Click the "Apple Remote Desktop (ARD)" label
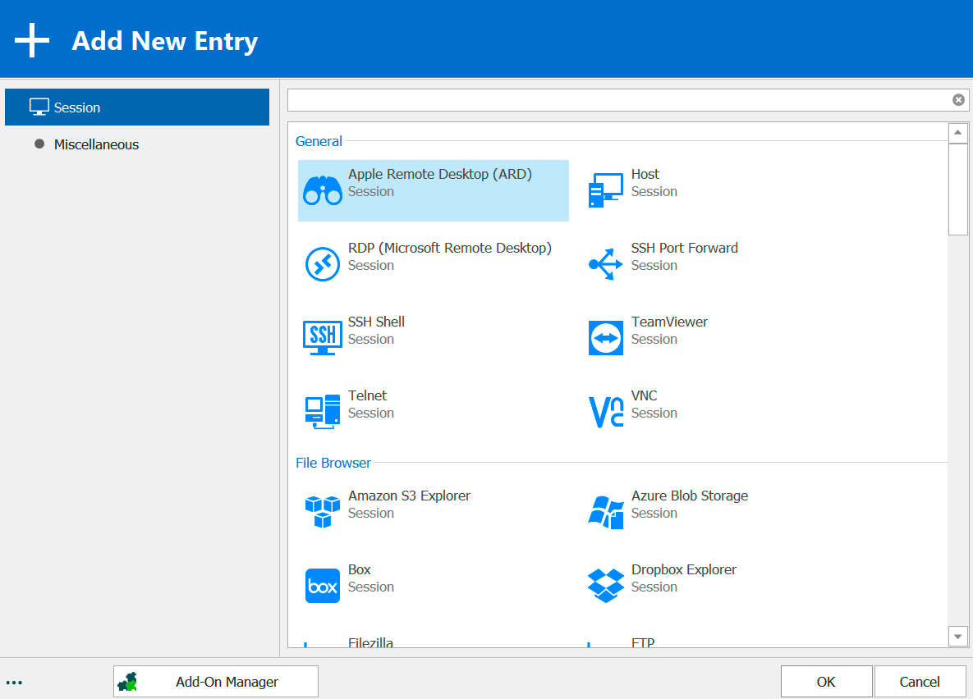 [440, 174]
